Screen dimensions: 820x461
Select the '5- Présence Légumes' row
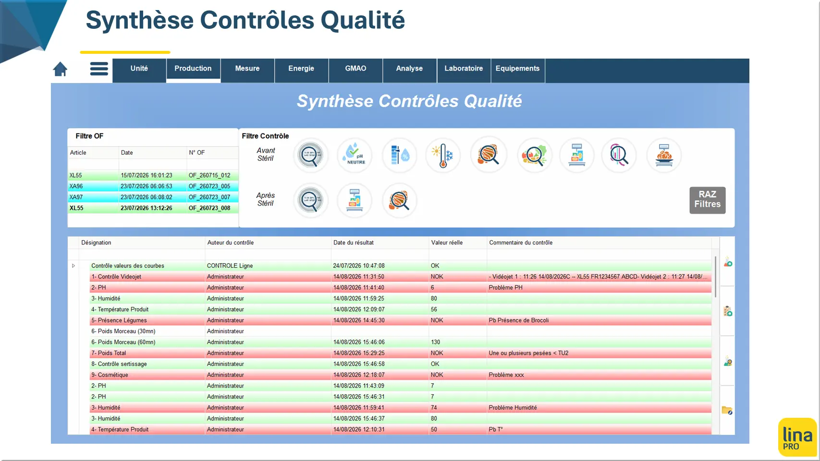(x=400, y=320)
